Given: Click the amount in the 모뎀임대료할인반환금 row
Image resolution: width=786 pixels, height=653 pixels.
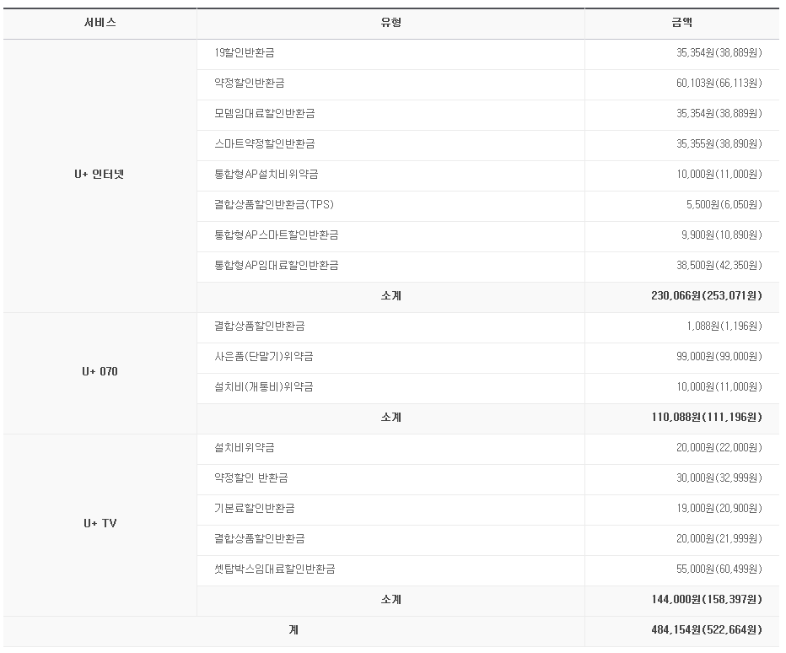Looking at the screenshot, I should 719,114.
